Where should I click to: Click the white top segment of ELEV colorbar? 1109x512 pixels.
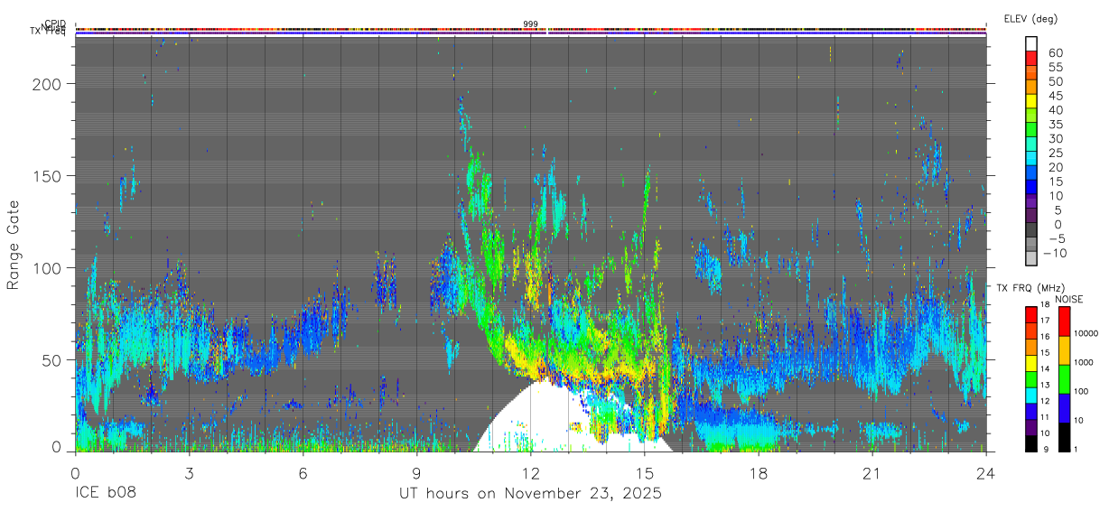pos(1031,43)
